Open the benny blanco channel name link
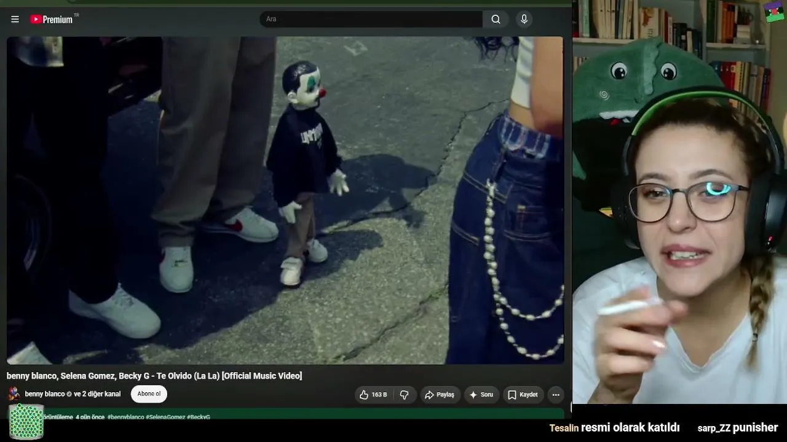787x442 pixels. pos(45,394)
